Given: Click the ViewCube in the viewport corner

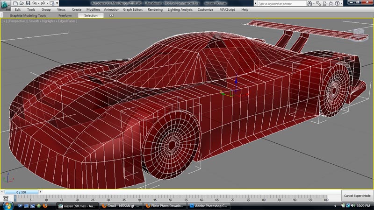Looking at the screenshot, I should [359, 33].
